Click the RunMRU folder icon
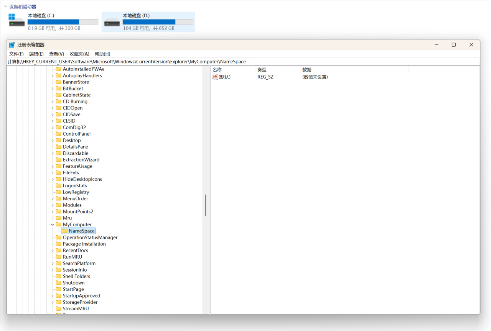 (59, 257)
